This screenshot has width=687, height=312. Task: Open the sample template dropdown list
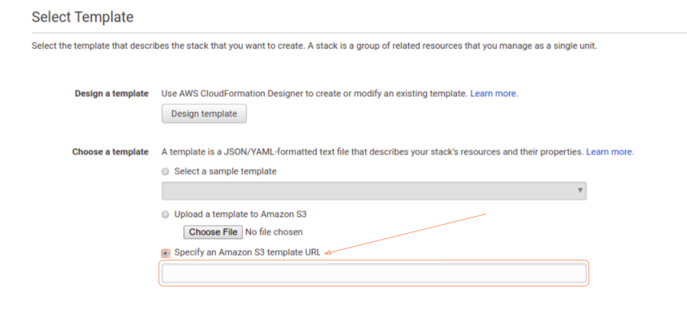click(373, 191)
